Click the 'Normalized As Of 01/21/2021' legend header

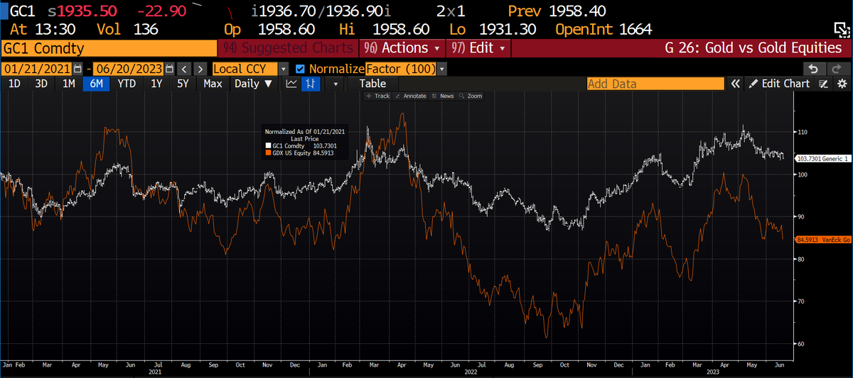(305, 132)
